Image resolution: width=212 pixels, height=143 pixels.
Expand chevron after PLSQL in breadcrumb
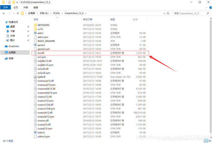pos(62,13)
